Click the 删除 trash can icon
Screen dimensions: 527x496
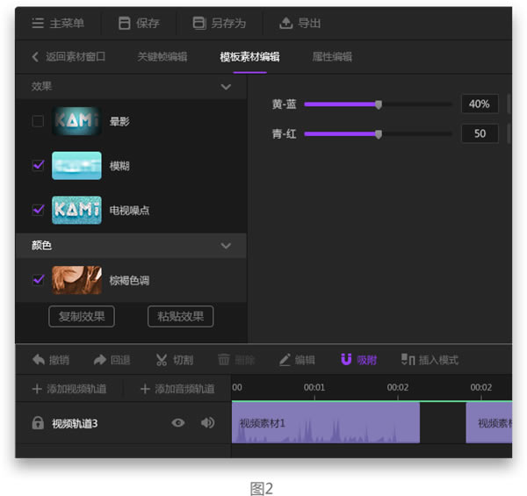click(223, 360)
